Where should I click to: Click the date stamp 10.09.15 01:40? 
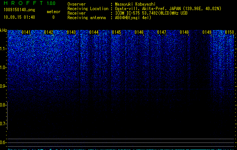pyautogui.click(x=19, y=17)
